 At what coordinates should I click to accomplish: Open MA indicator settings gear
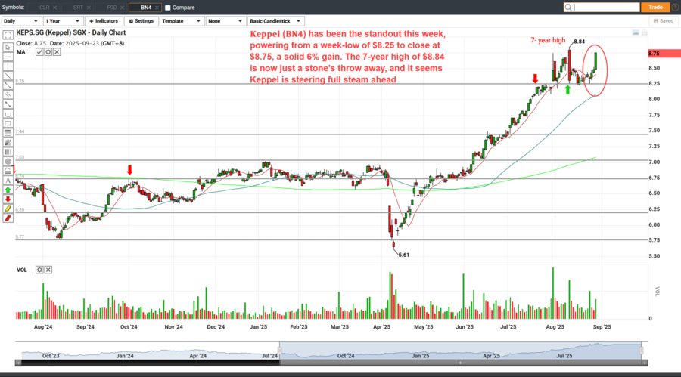tap(48, 52)
